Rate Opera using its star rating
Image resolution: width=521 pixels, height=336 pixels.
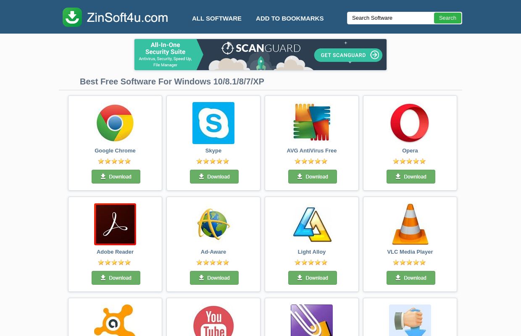pyautogui.click(x=409, y=161)
